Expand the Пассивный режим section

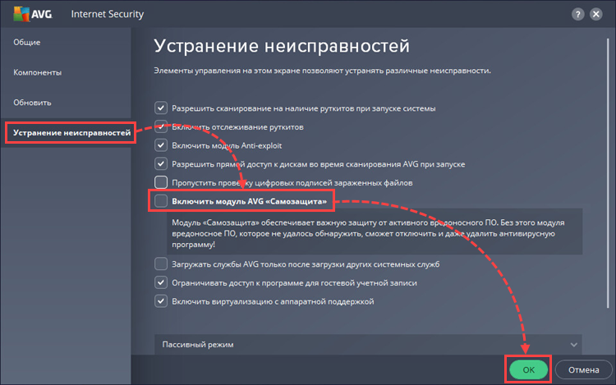368,345
